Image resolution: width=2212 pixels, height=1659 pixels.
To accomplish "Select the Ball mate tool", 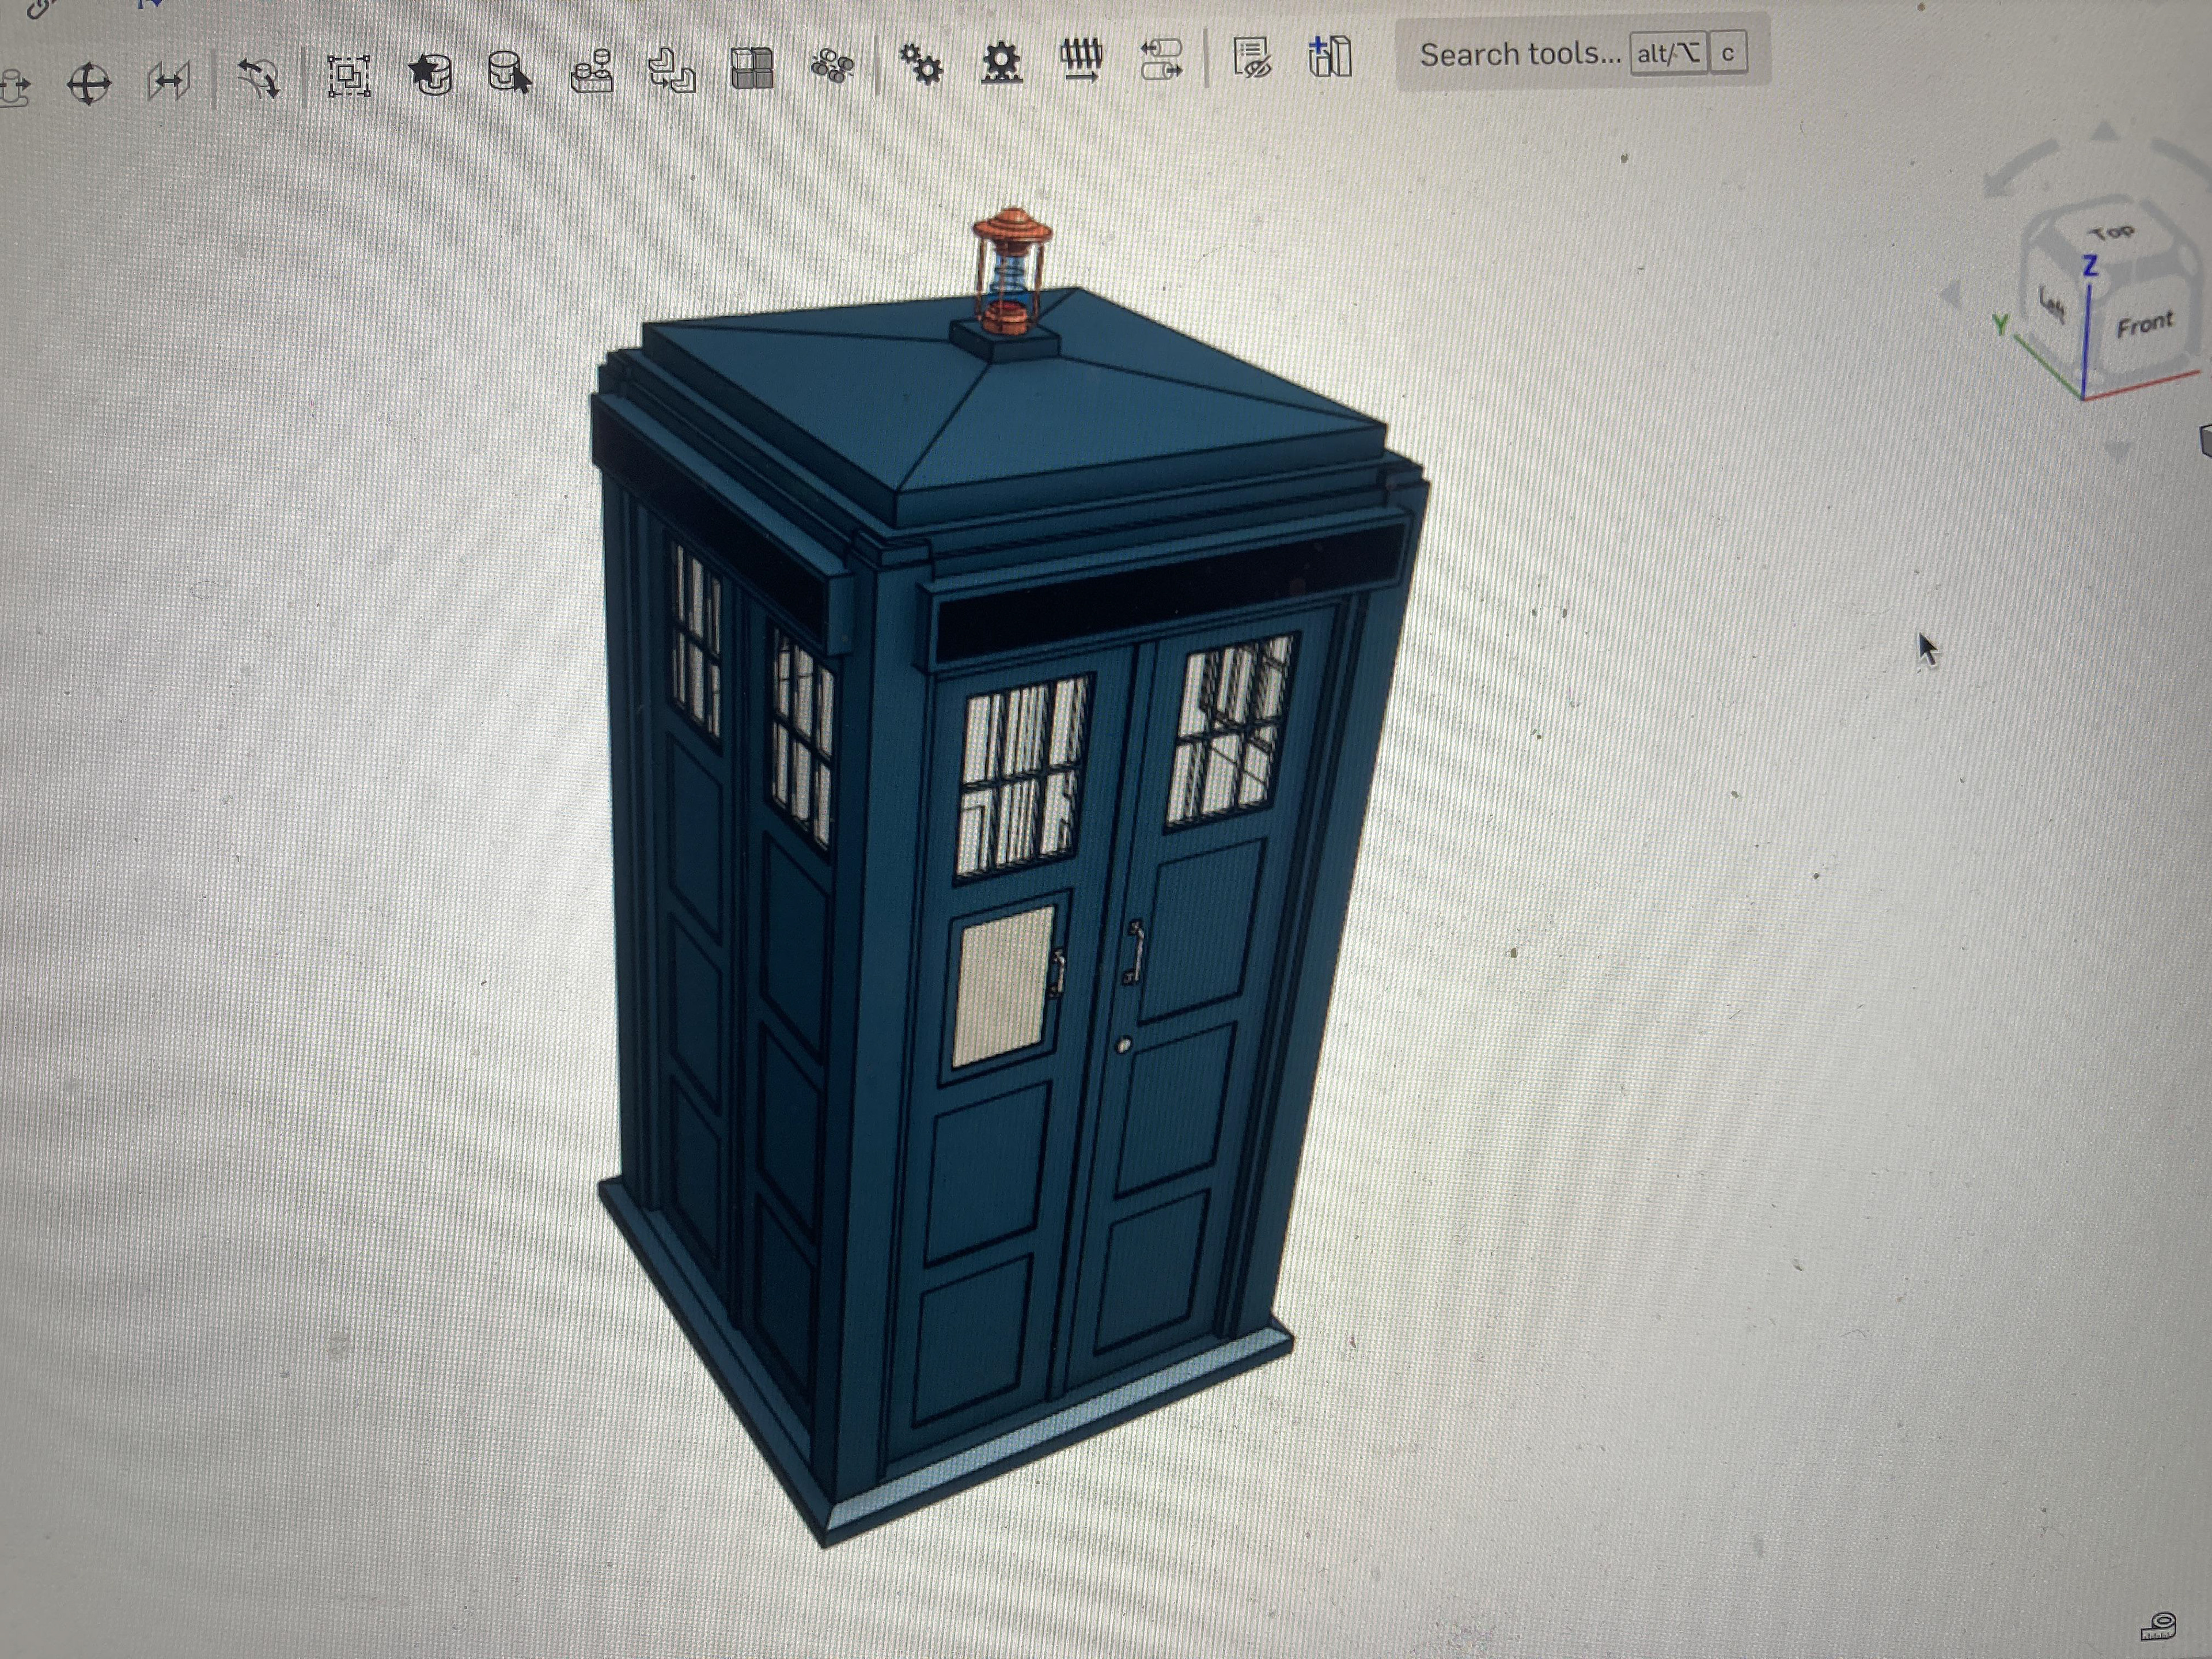I will click(x=89, y=82).
